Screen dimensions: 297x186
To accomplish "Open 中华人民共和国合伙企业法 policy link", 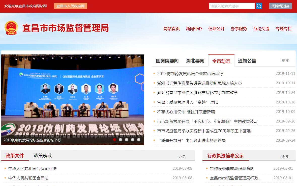I will [x=32, y=168].
